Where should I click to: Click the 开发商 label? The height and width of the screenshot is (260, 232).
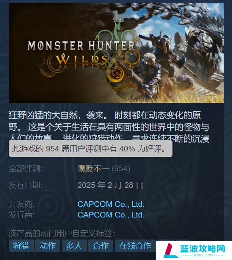click(x=22, y=204)
